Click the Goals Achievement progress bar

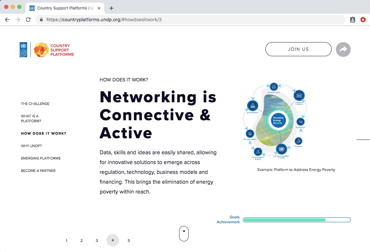(297, 220)
